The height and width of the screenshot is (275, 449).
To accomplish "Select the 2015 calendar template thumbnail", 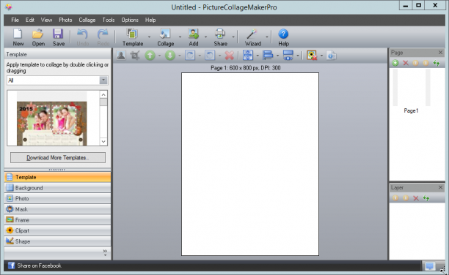I will (x=52, y=124).
